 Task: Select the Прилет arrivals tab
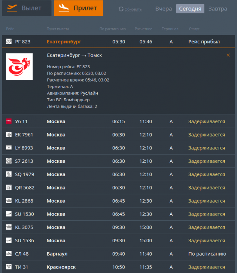coord(78,8)
